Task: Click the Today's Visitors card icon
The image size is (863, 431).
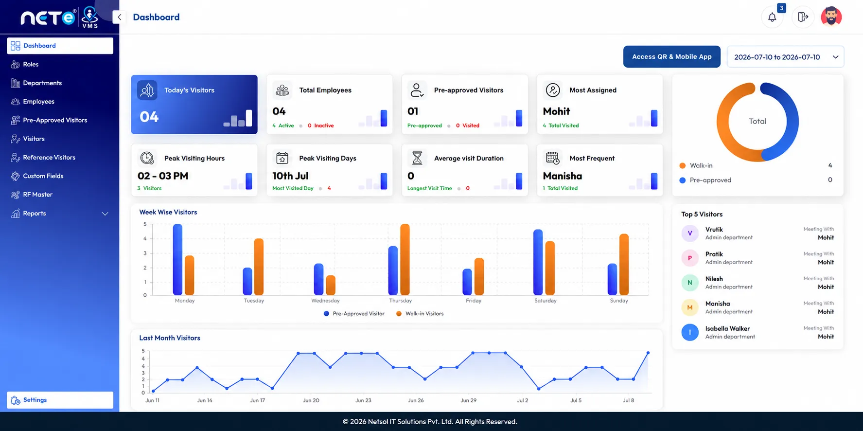Action: coord(147,90)
